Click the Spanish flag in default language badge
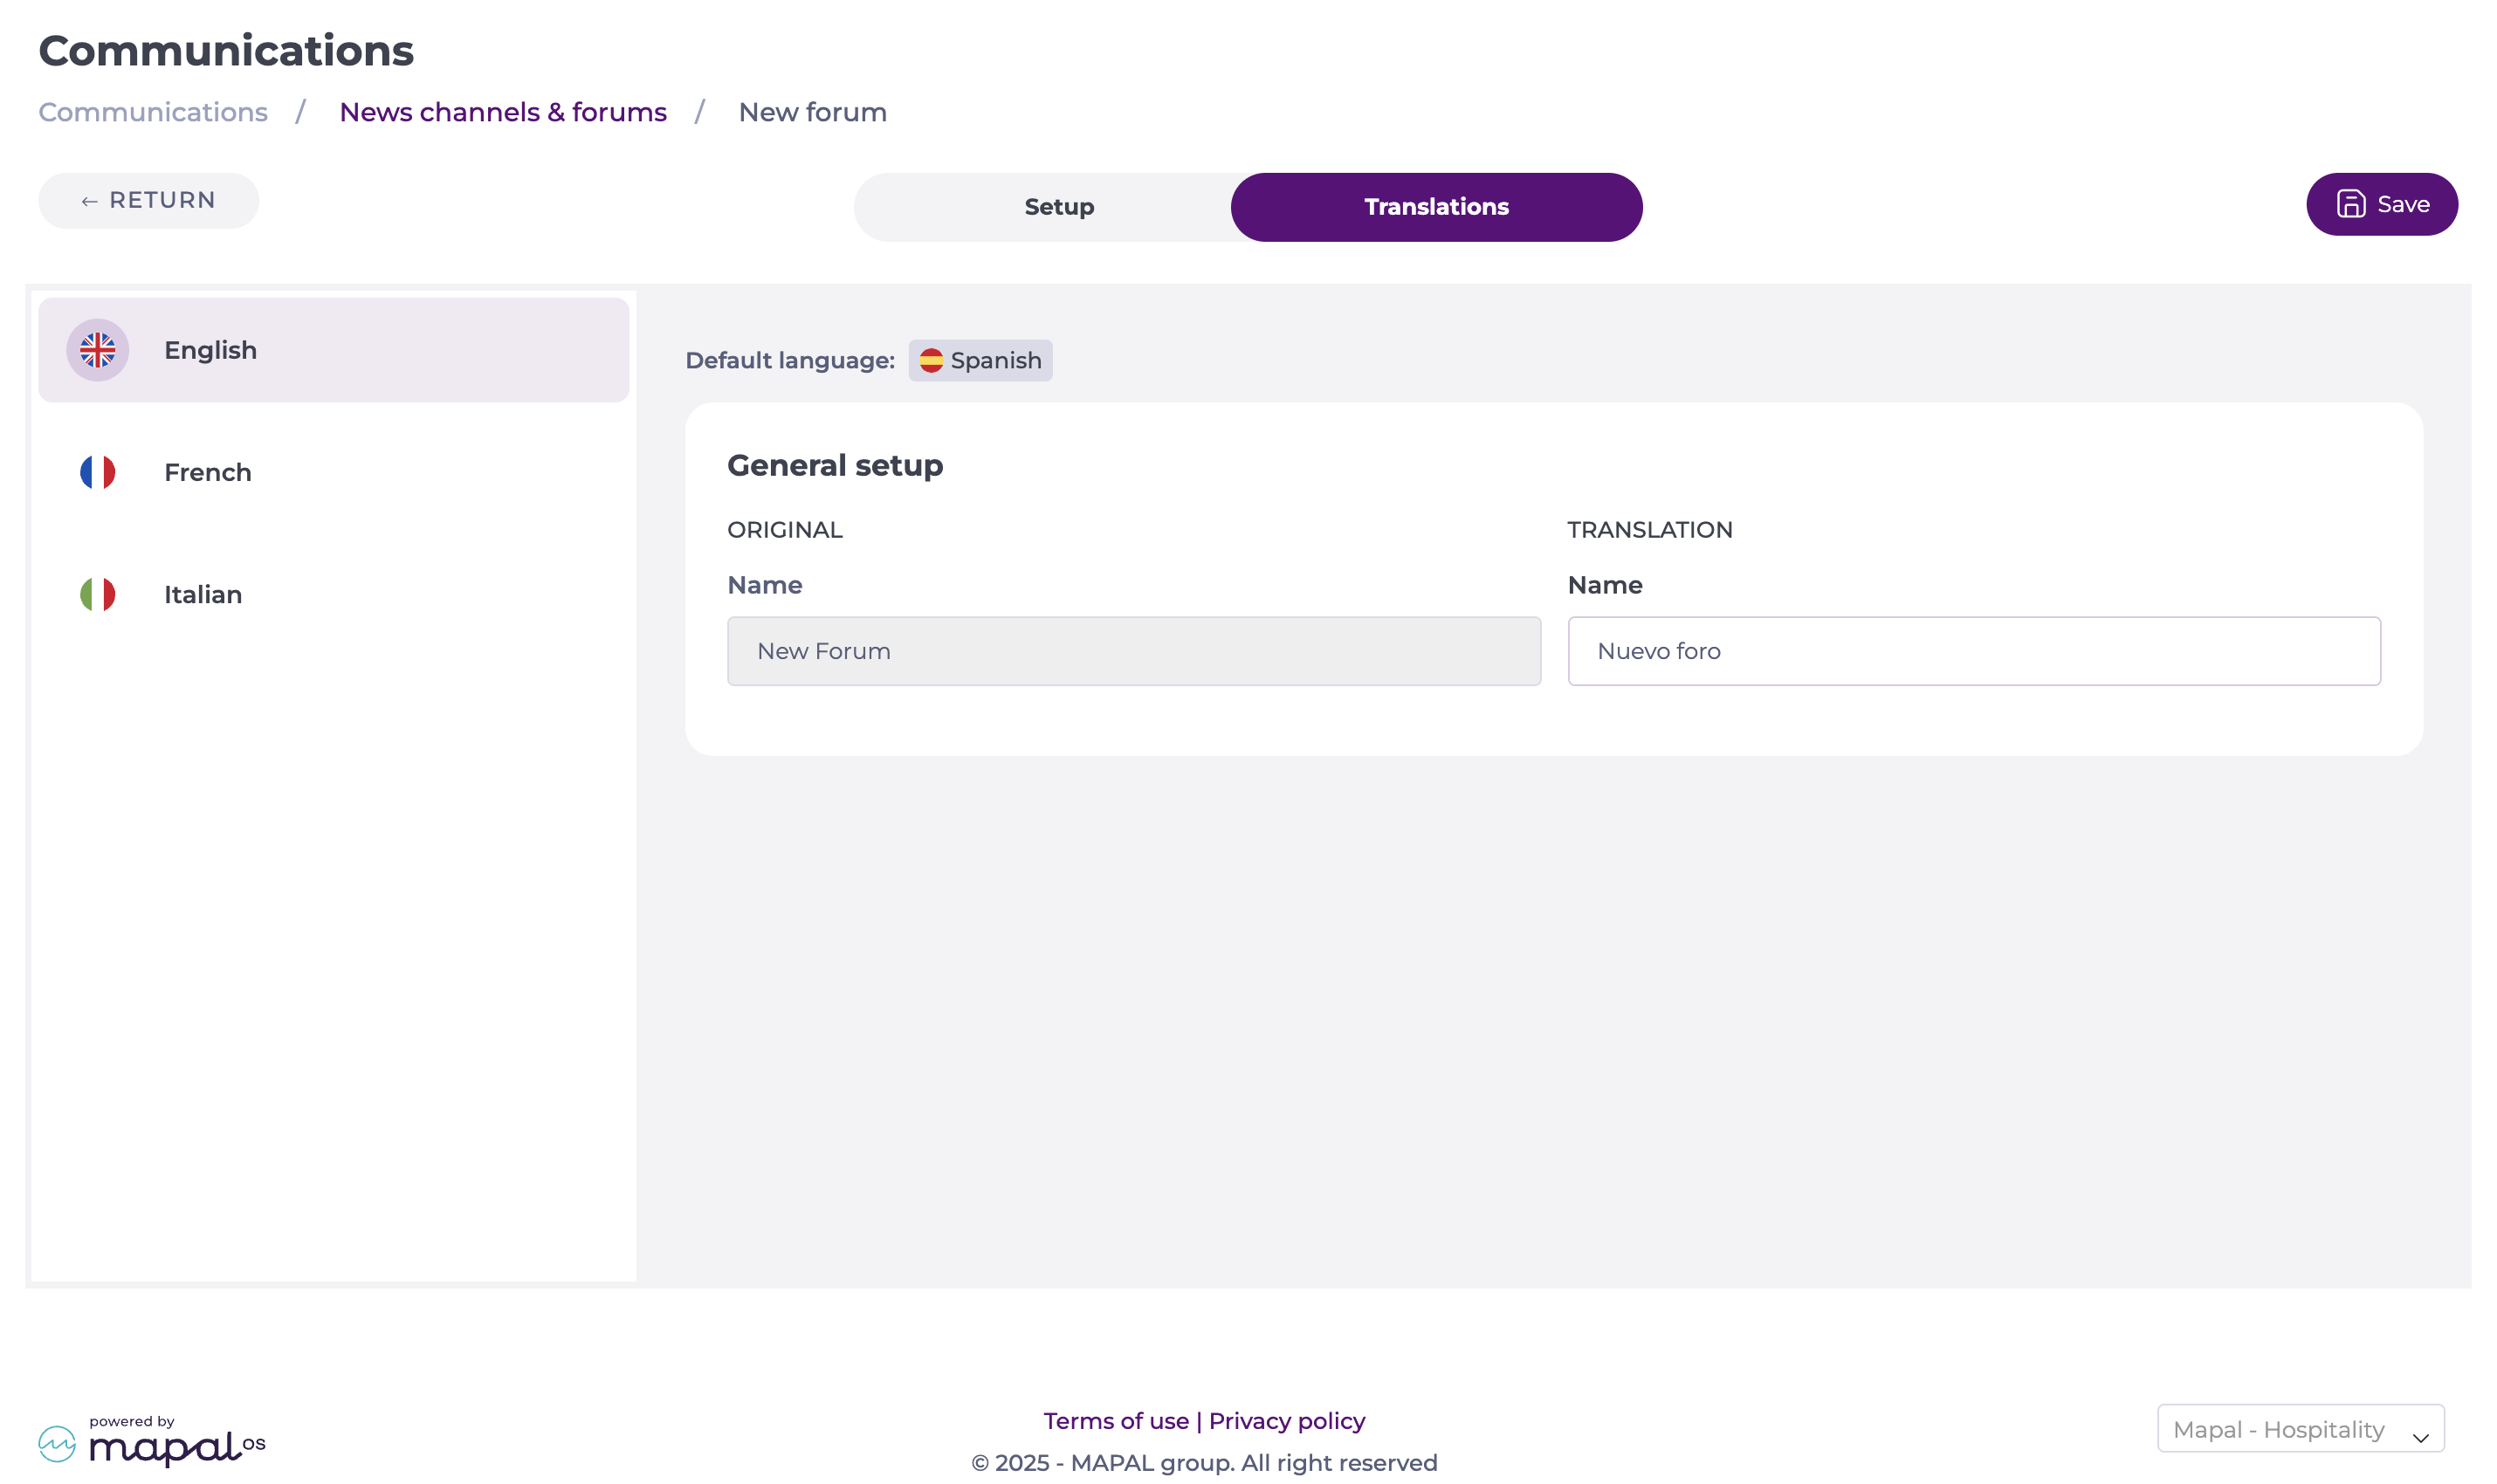The height and width of the screenshot is (1484, 2497). (931, 360)
